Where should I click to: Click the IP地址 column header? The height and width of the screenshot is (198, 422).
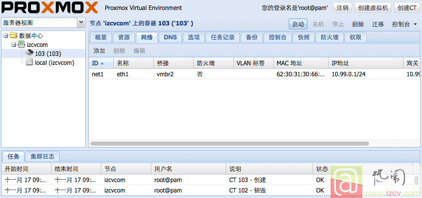366,63
